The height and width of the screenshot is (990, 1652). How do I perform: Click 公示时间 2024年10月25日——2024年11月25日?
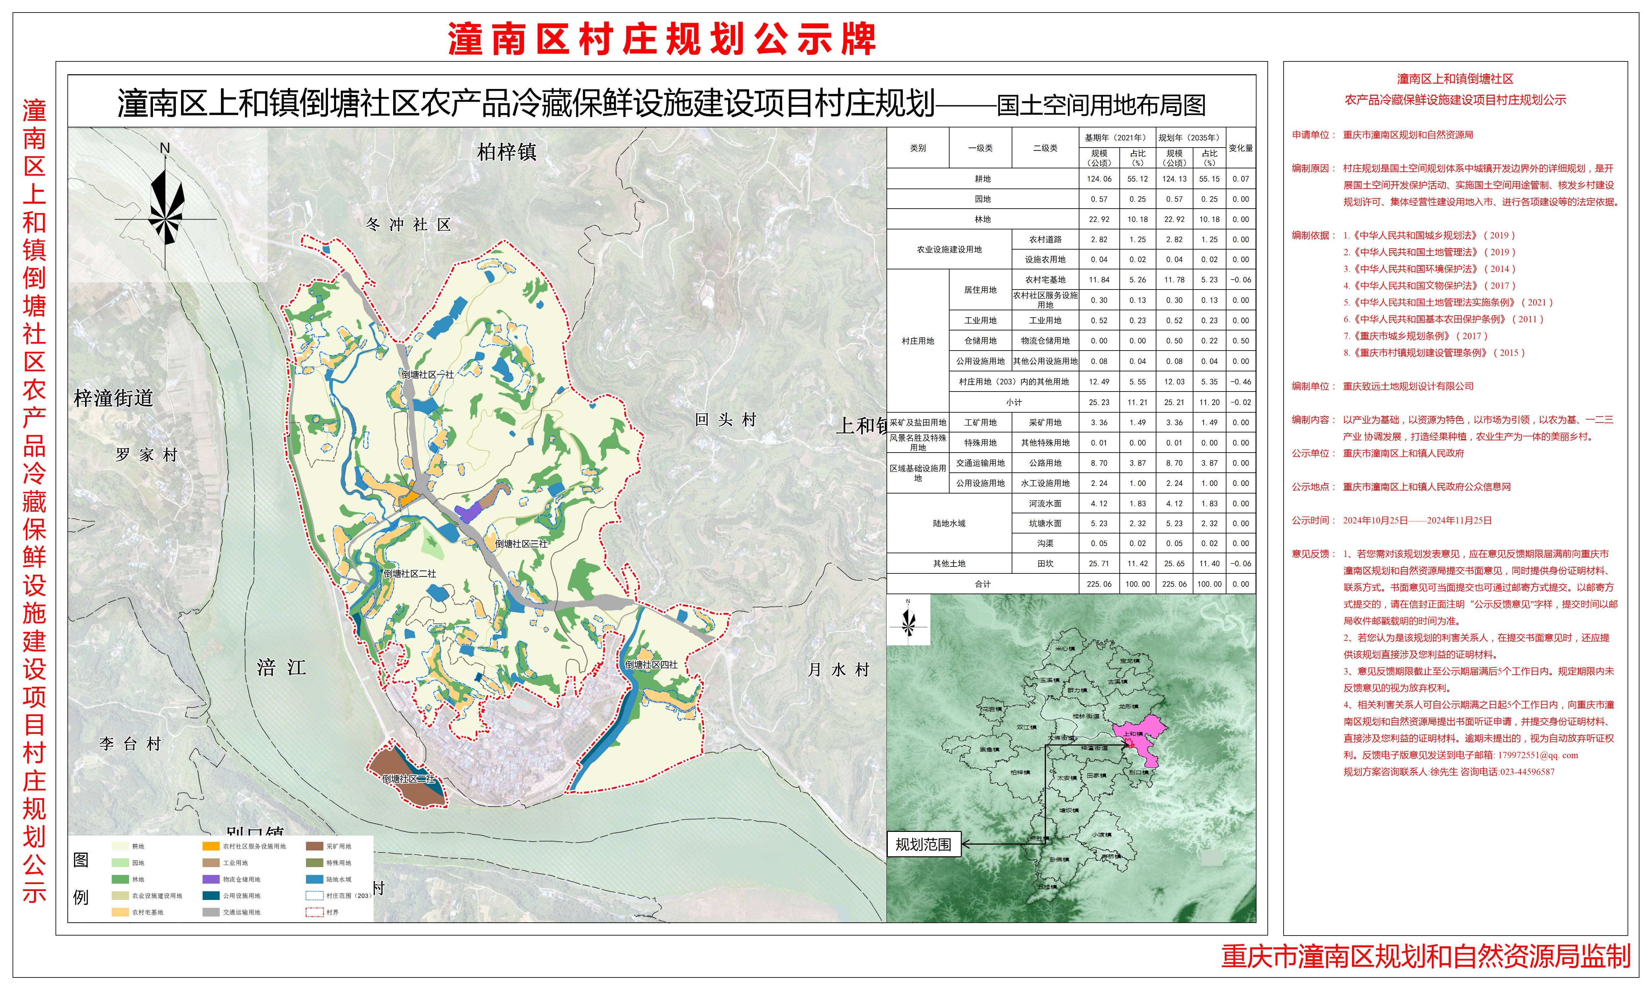[x=1418, y=520]
